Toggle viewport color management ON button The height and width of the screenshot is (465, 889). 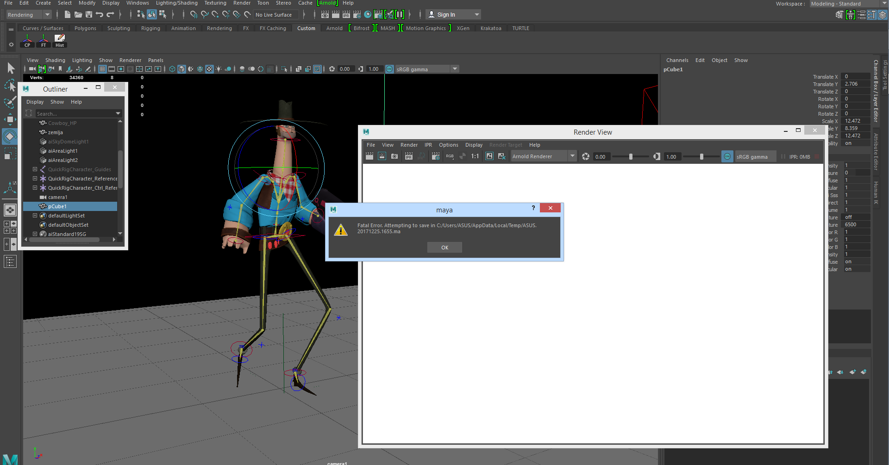click(x=389, y=69)
